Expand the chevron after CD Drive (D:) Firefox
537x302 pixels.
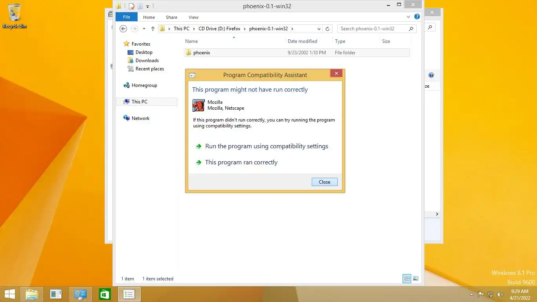coord(245,29)
